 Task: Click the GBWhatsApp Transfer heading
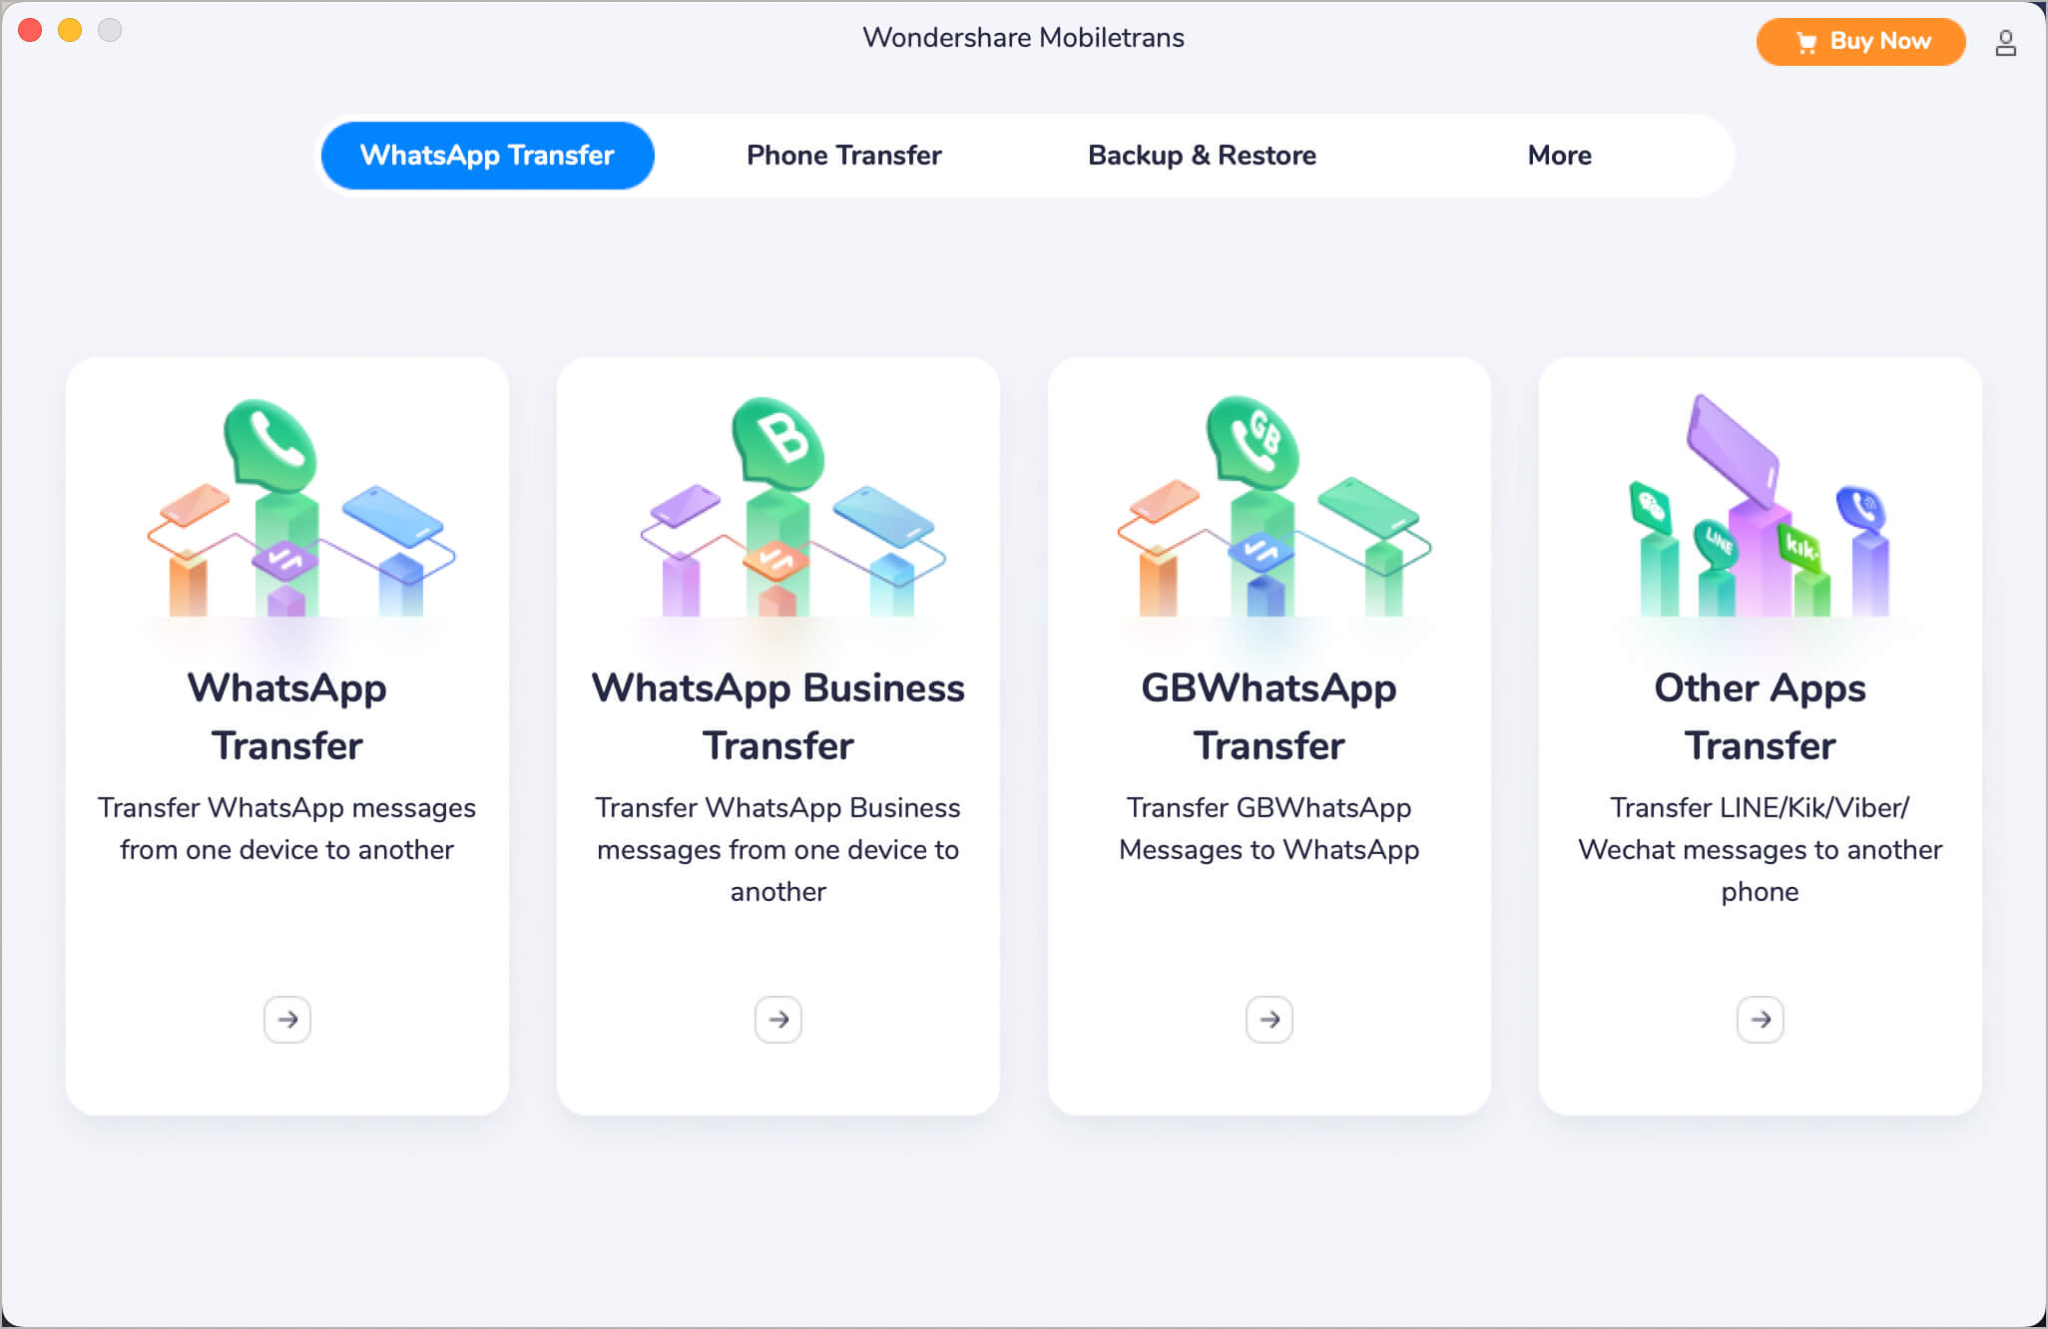click(1269, 716)
